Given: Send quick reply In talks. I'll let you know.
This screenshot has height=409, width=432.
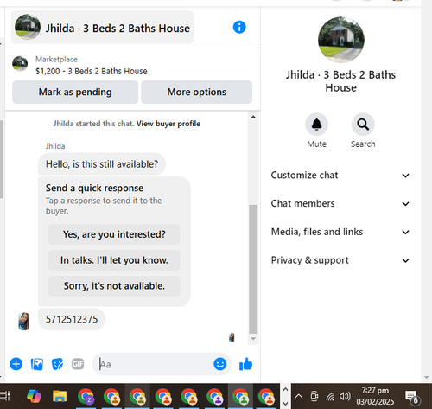Looking at the screenshot, I should pos(114,260).
